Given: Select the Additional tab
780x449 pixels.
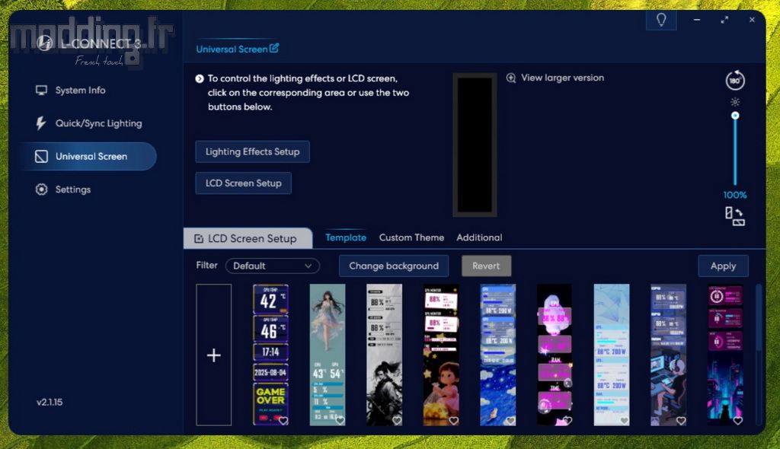Looking at the screenshot, I should pyautogui.click(x=479, y=237).
